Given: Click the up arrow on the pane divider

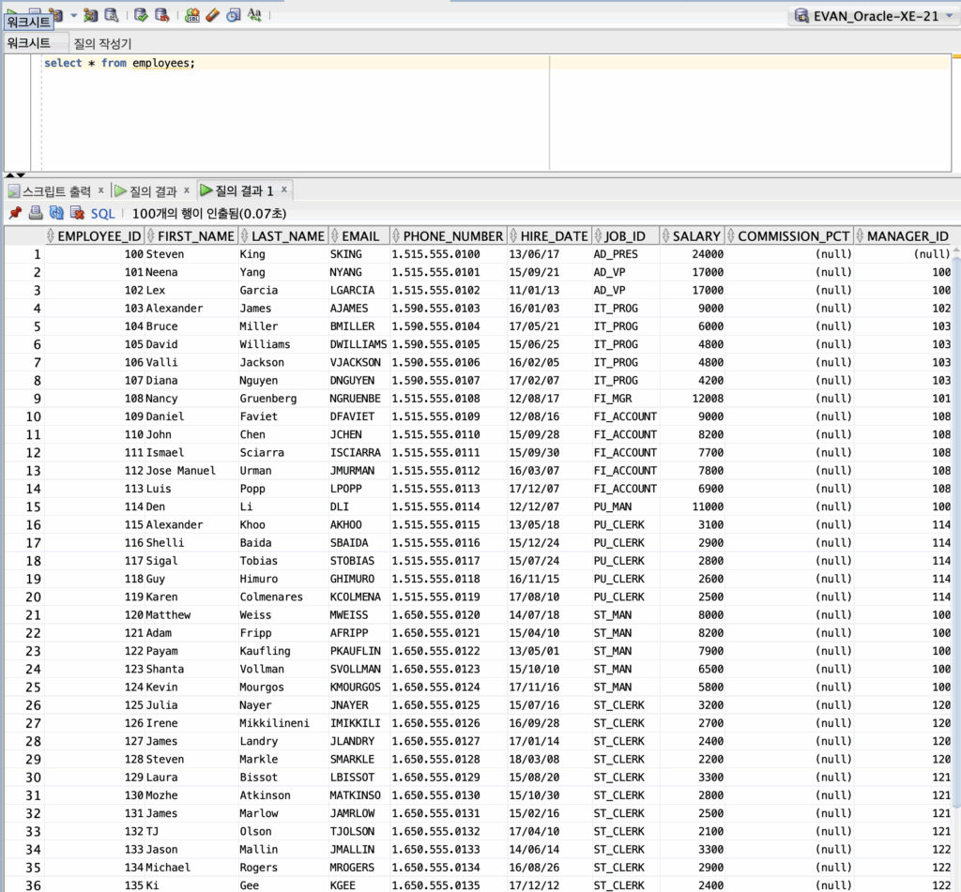Looking at the screenshot, I should click(9, 175).
